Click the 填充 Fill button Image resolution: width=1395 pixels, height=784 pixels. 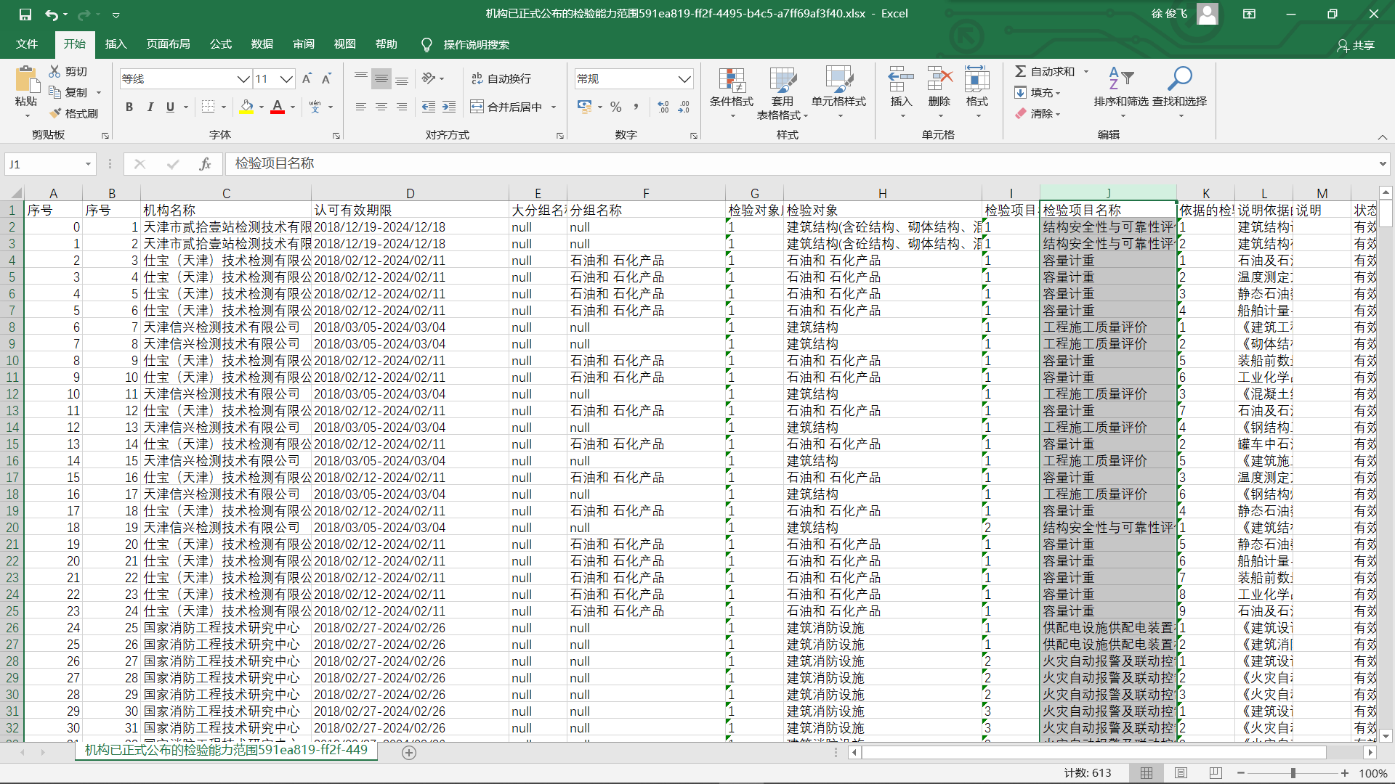[x=1038, y=92]
